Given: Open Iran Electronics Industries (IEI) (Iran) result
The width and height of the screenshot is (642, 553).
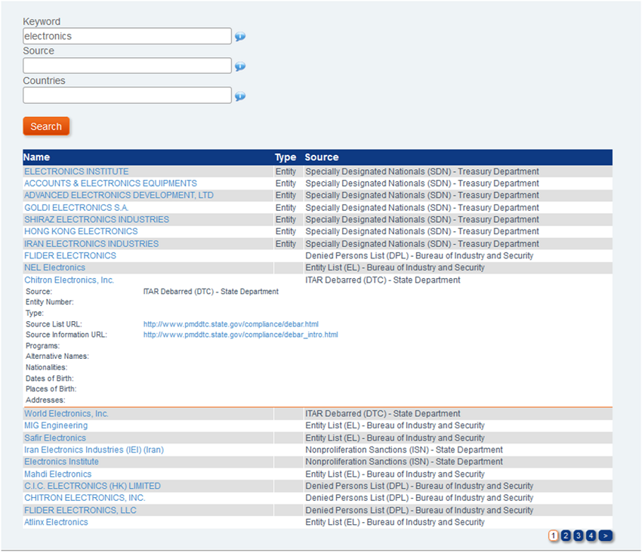Looking at the screenshot, I should 94,450.
